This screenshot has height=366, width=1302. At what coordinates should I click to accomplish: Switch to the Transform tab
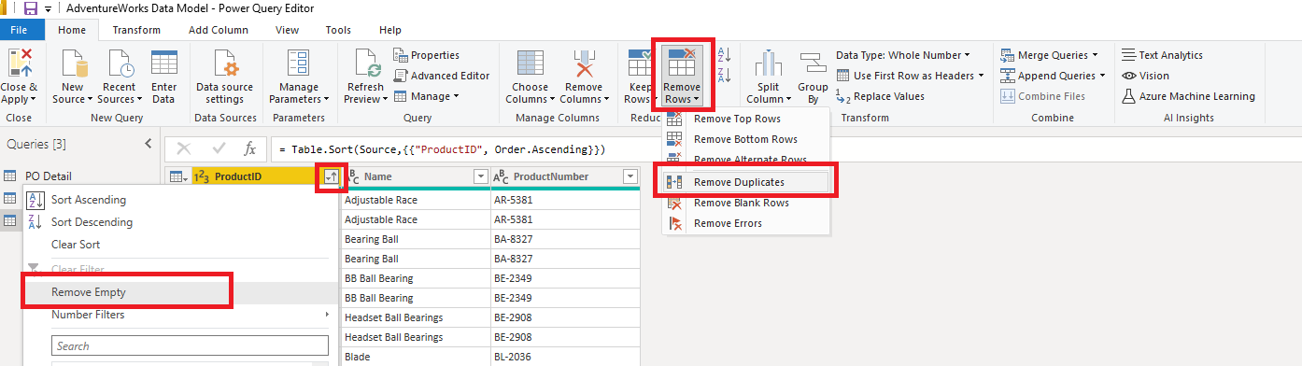click(x=136, y=30)
